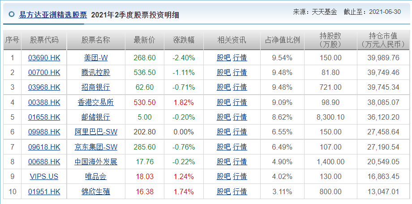Open 股吧 for 唯品会
The height and width of the screenshot is (204, 412).
point(223,176)
